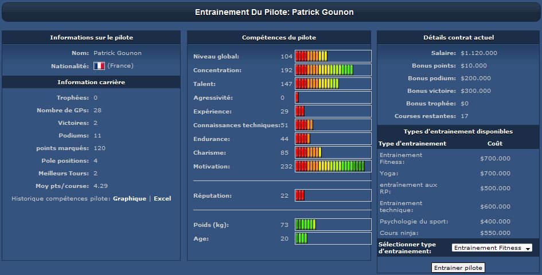Click the Types d'entrainement disponibles header
This screenshot has height=275, width=542.
point(458,131)
